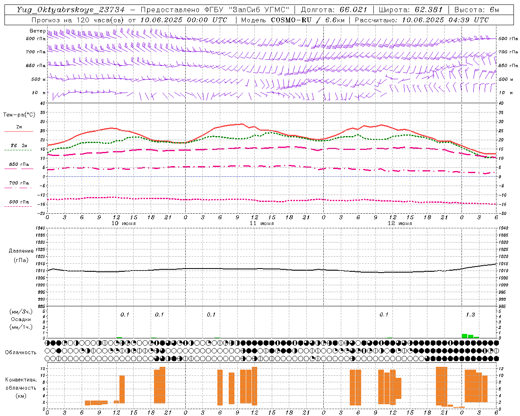The width and height of the screenshot is (520, 416).
Task: Click the "850 гПа" temperature legend entry
Action: click(19, 165)
